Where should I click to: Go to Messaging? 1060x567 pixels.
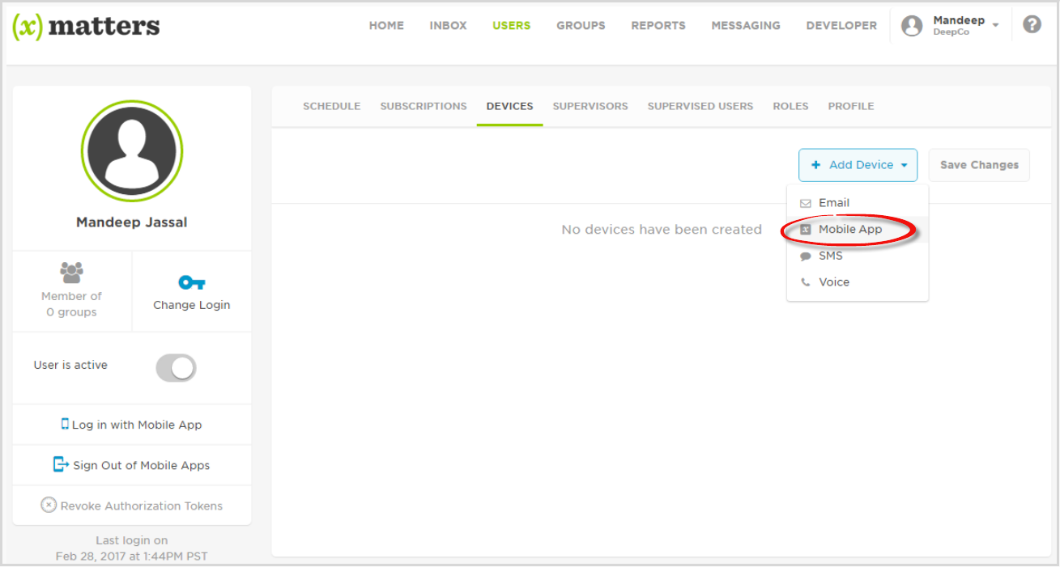746,26
